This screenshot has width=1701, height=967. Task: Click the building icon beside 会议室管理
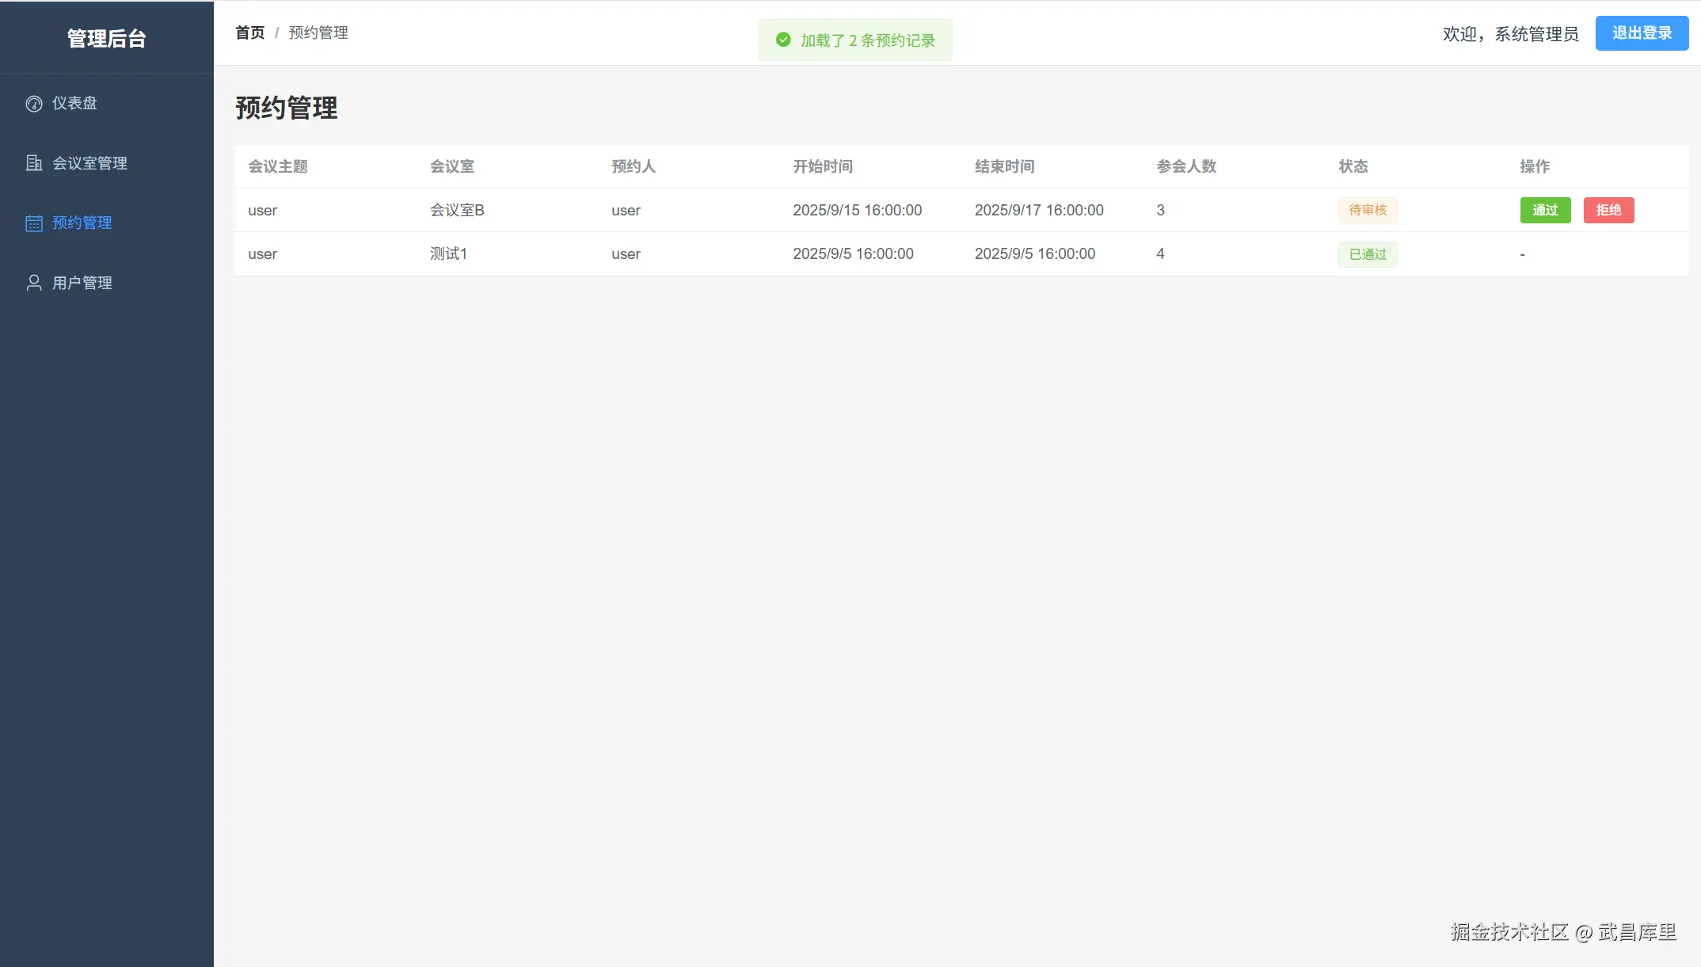pos(34,163)
